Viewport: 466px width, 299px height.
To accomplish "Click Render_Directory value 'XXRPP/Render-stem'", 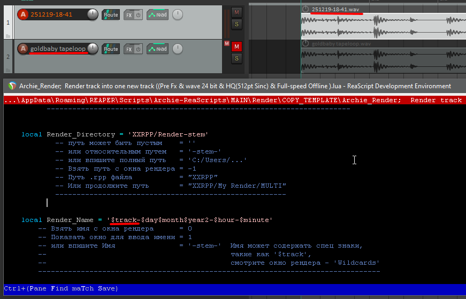I will pos(168,134).
